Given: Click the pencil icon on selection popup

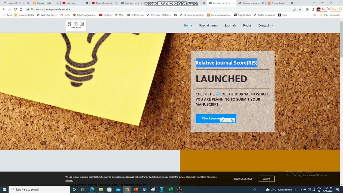Looking at the screenshot, I should (x=223, y=120).
